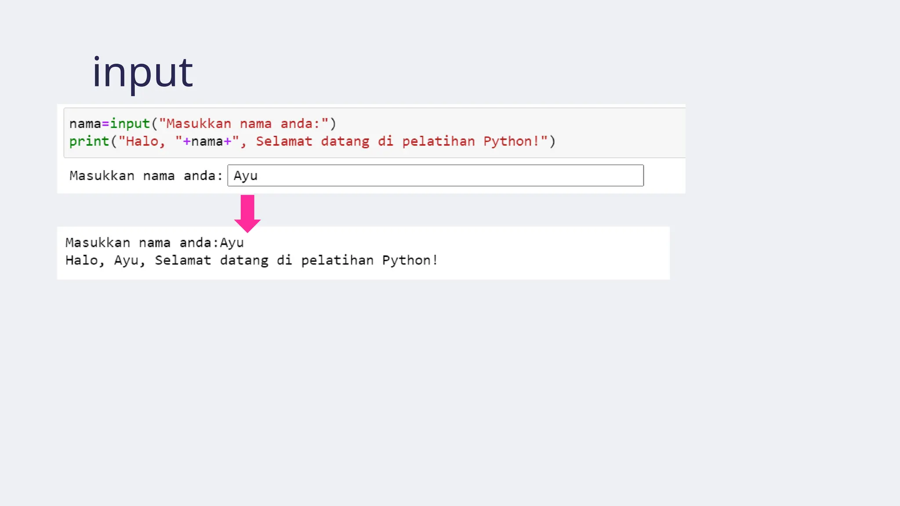Click the "nama" variable starting first code line

[x=85, y=124]
